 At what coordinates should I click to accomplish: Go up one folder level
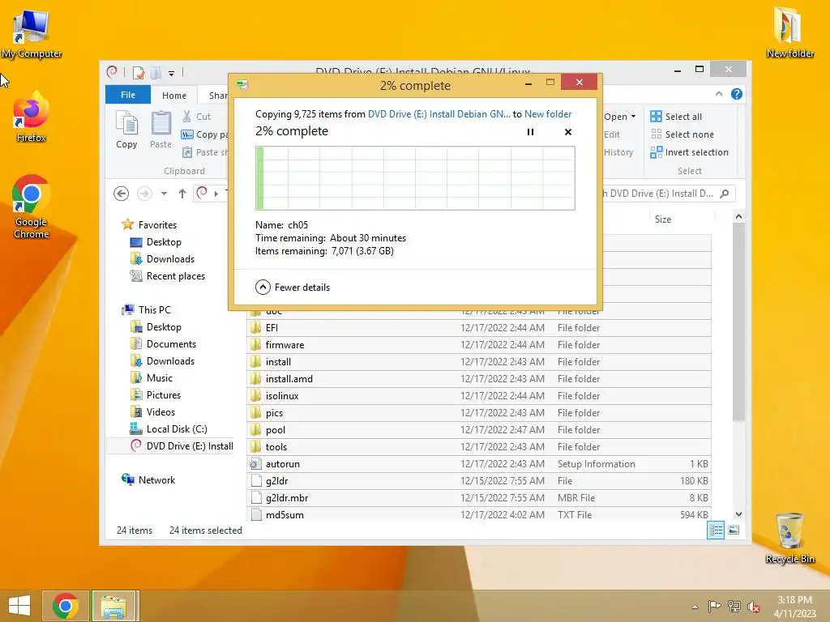point(182,194)
